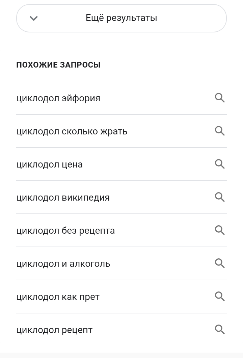The width and height of the screenshot is (243, 358).
Task: Tap search icon for "циклодол и алкоголь"
Action: point(220,263)
